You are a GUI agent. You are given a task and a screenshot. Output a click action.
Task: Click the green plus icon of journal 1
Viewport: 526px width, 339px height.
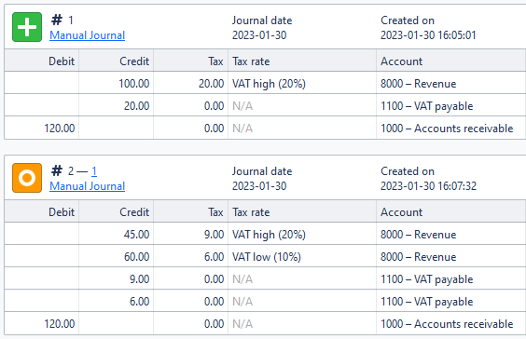[x=27, y=27]
